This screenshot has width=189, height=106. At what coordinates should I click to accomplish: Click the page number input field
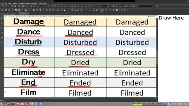tap(104, 6)
